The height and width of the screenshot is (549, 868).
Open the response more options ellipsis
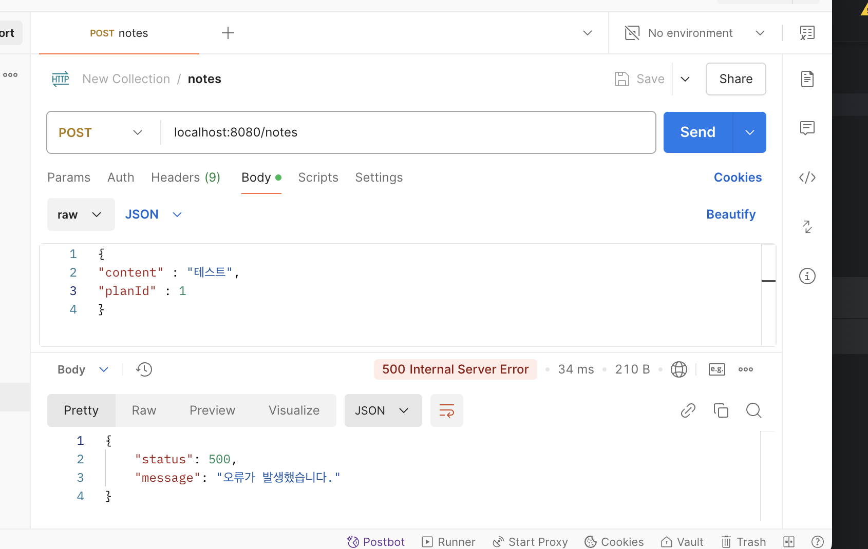pyautogui.click(x=746, y=369)
